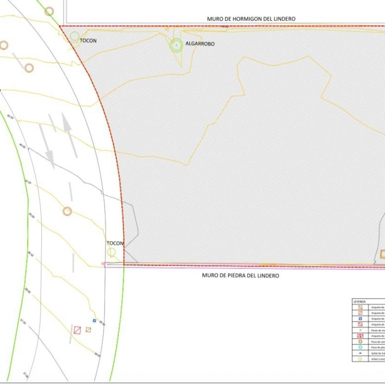
Task: Click the manhole circle beside the lower road
Action: 67,212
